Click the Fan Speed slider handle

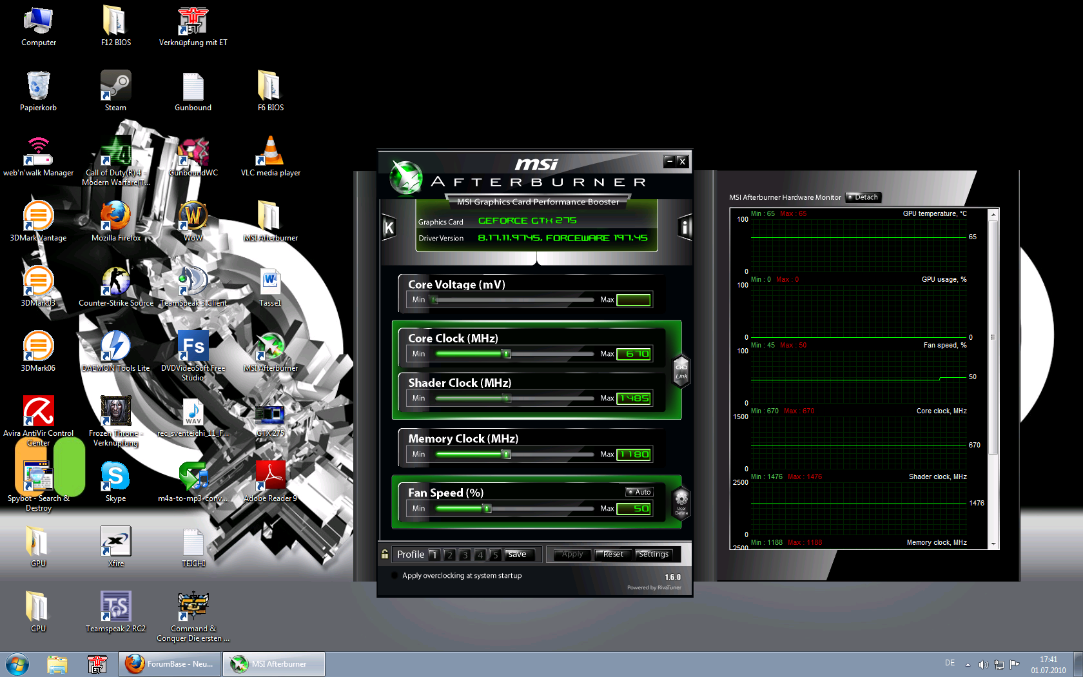click(487, 509)
